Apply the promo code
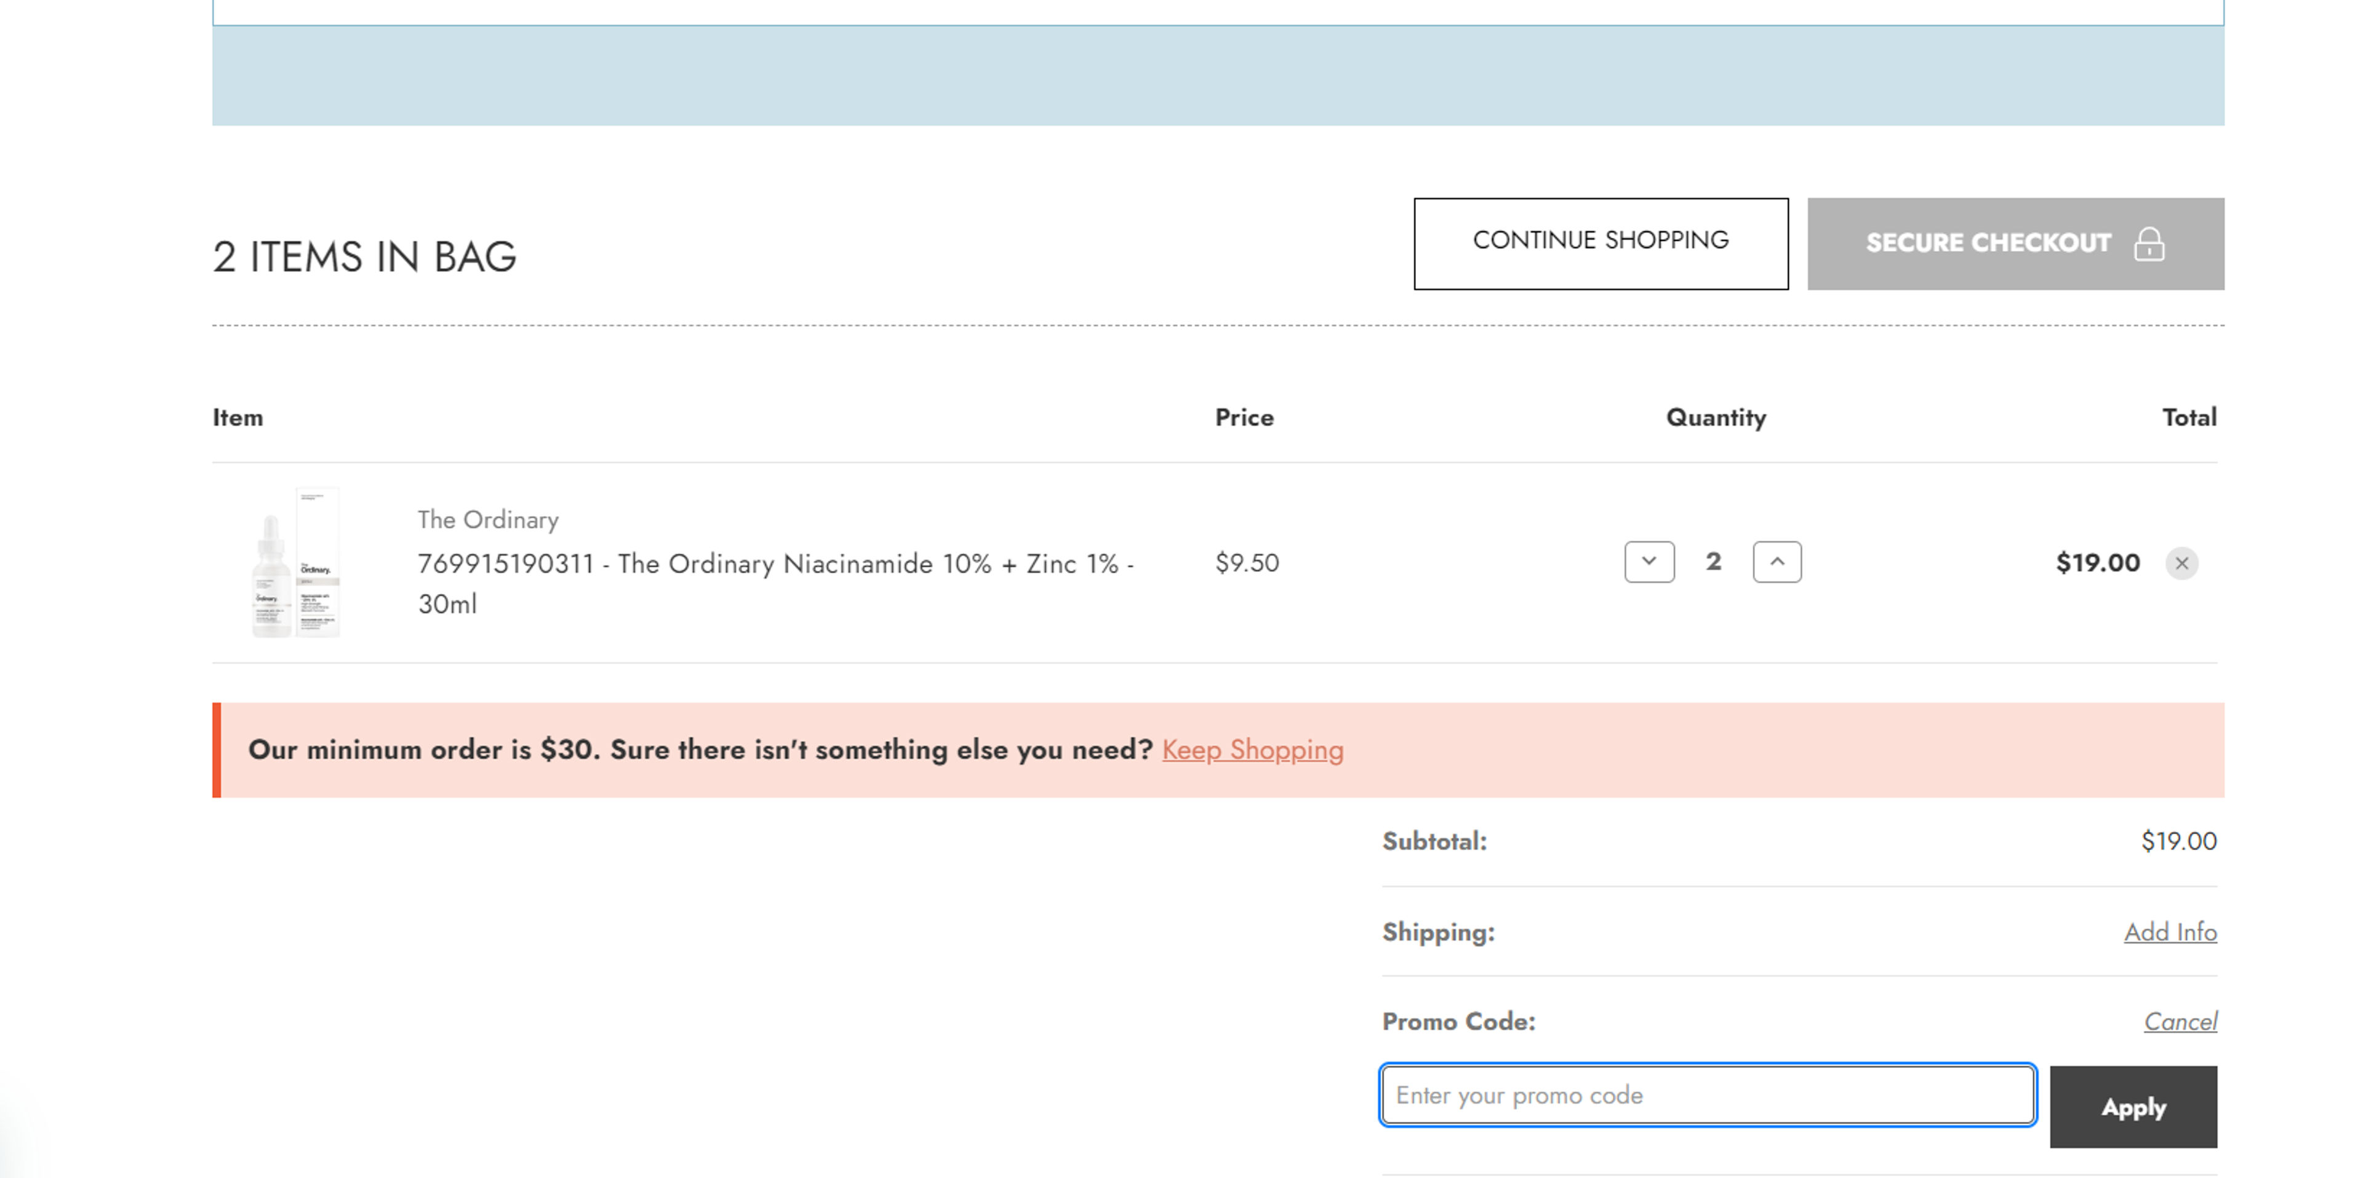 coord(2133,1107)
